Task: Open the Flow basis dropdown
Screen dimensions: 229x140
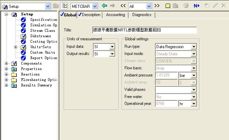Action: 194,68
